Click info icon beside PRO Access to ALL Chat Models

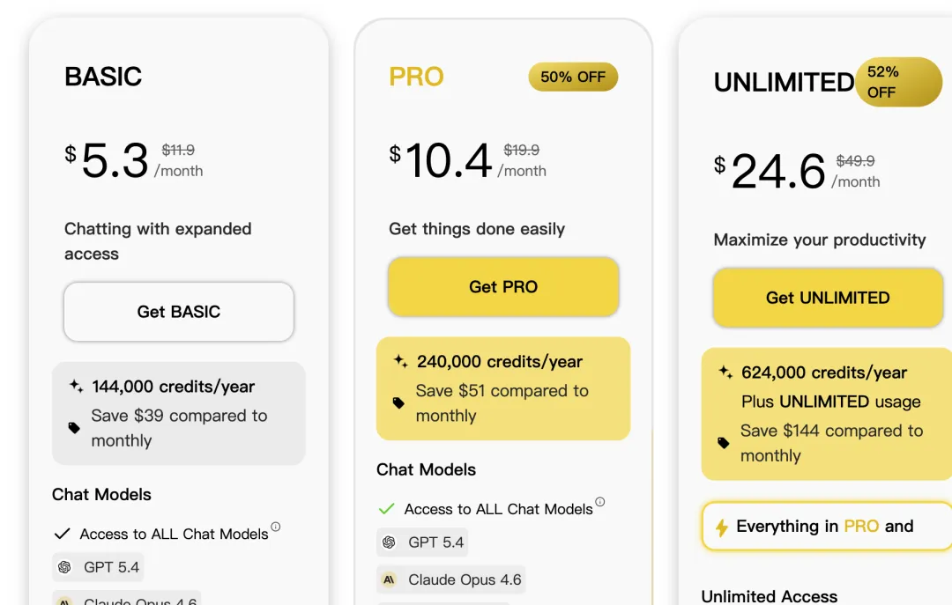600,502
